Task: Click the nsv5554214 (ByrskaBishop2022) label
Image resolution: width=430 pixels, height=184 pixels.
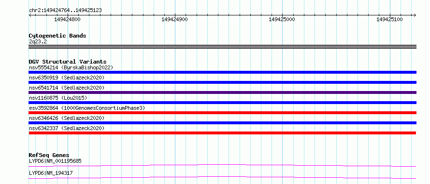Action: [71, 67]
